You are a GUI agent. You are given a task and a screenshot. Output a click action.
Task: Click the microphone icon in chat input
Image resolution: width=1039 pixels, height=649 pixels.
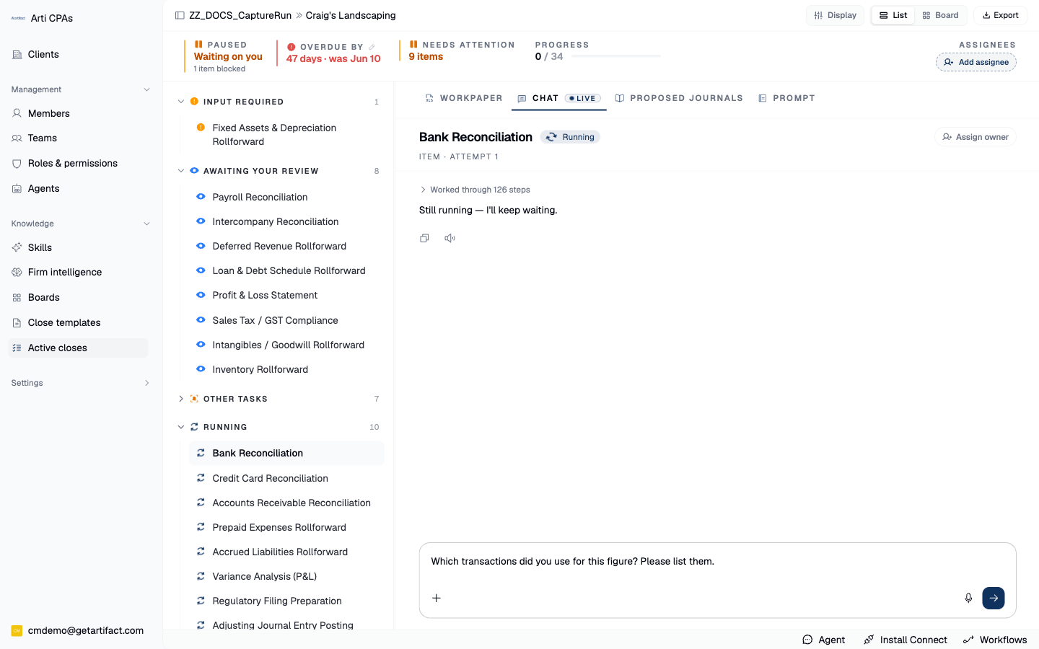968,598
